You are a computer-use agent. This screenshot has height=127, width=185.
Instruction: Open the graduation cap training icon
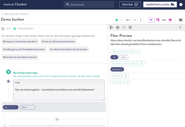click(170, 20)
